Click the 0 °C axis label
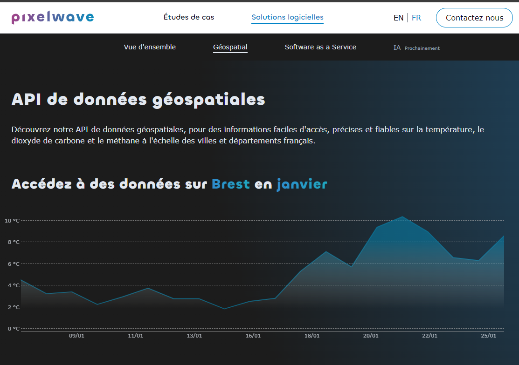 (14, 329)
